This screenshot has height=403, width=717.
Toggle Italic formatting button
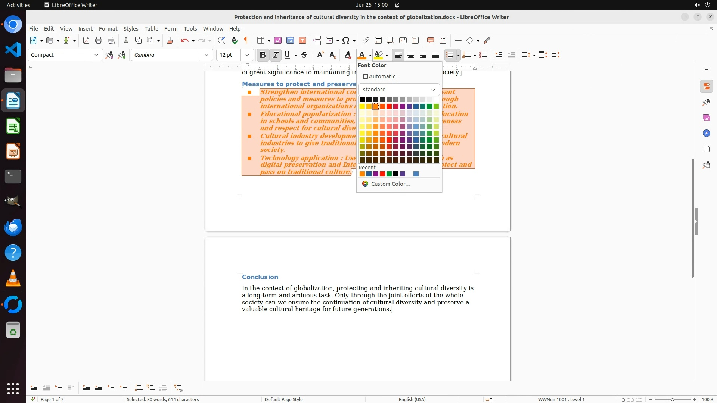click(276, 55)
